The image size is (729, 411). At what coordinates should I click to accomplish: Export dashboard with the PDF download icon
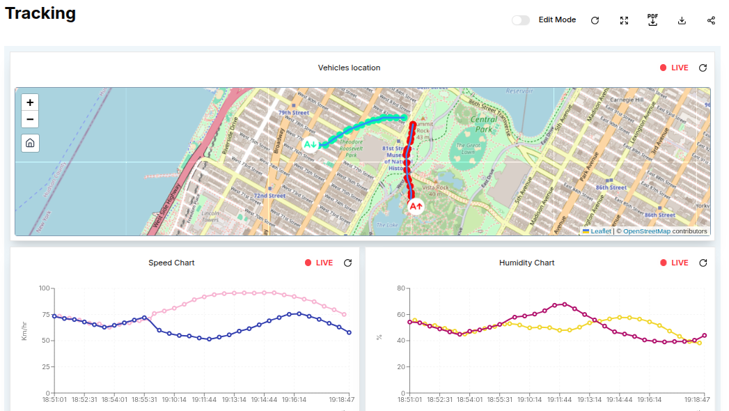[x=652, y=20]
